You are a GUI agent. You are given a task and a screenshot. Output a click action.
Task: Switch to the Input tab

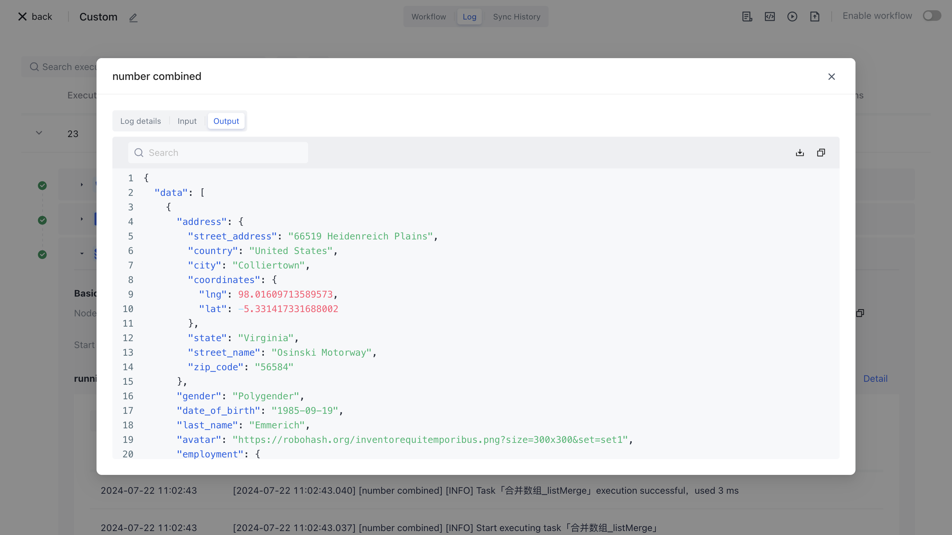187,121
